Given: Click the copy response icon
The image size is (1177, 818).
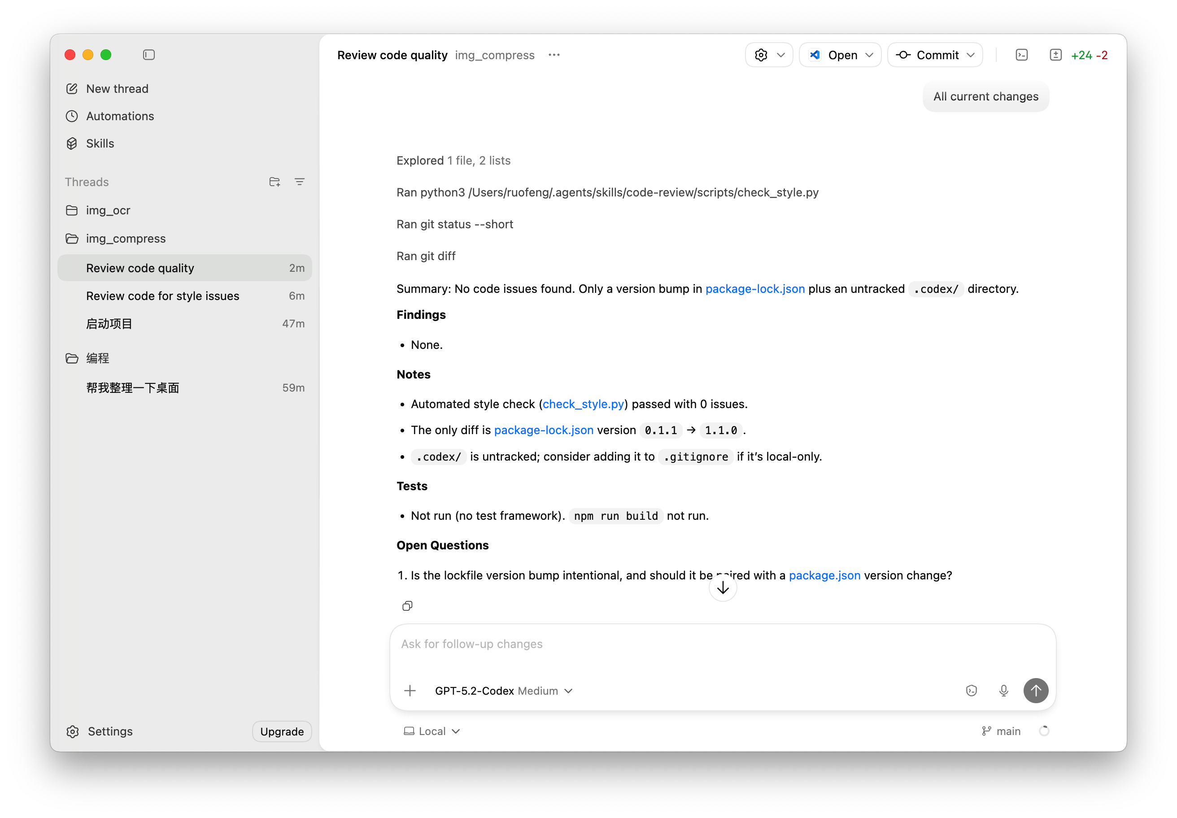Looking at the screenshot, I should click(407, 606).
